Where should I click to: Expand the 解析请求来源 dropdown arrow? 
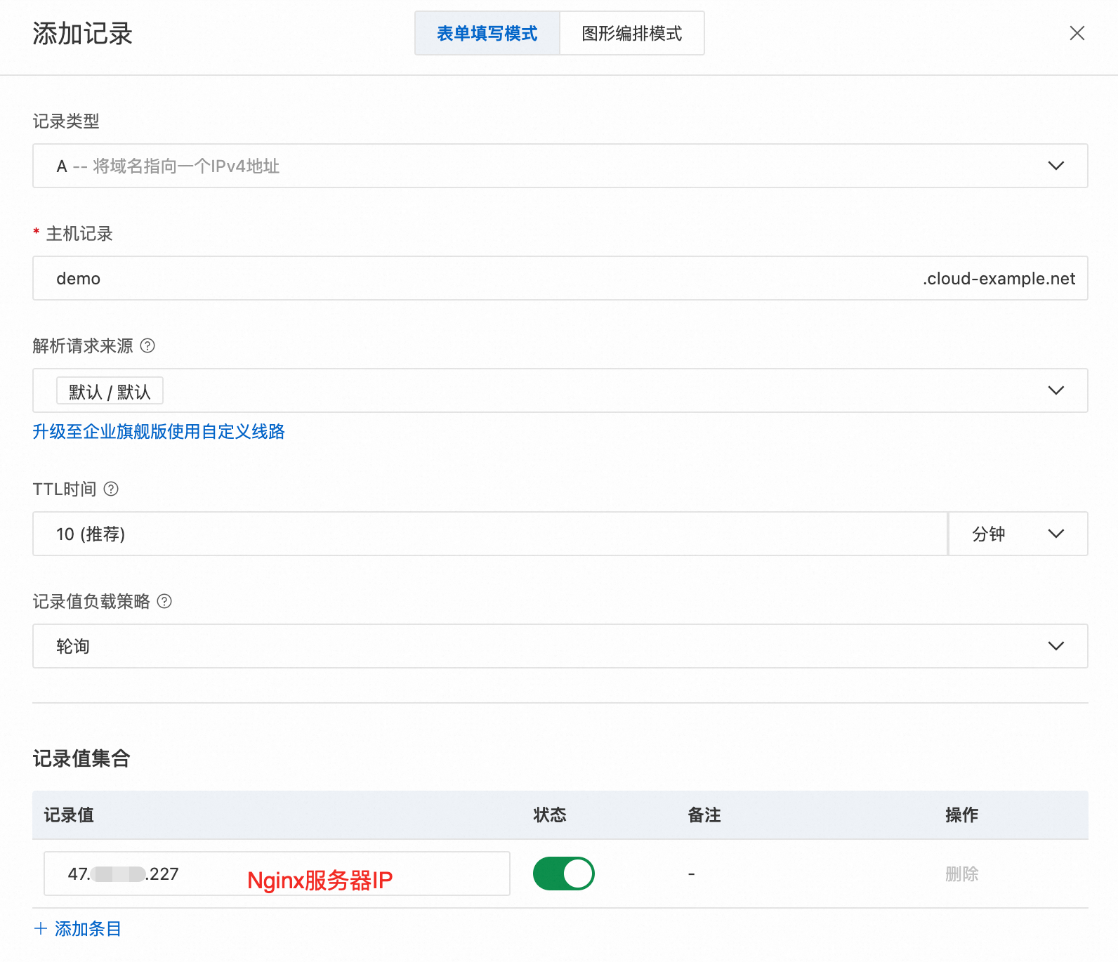[1055, 390]
